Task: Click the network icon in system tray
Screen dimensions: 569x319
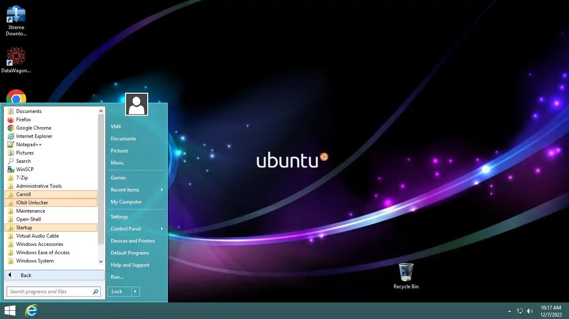Action: (x=520, y=311)
